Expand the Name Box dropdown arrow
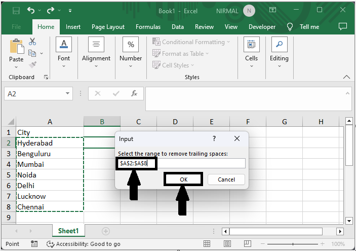The height and width of the screenshot is (251, 356). tap(68, 94)
